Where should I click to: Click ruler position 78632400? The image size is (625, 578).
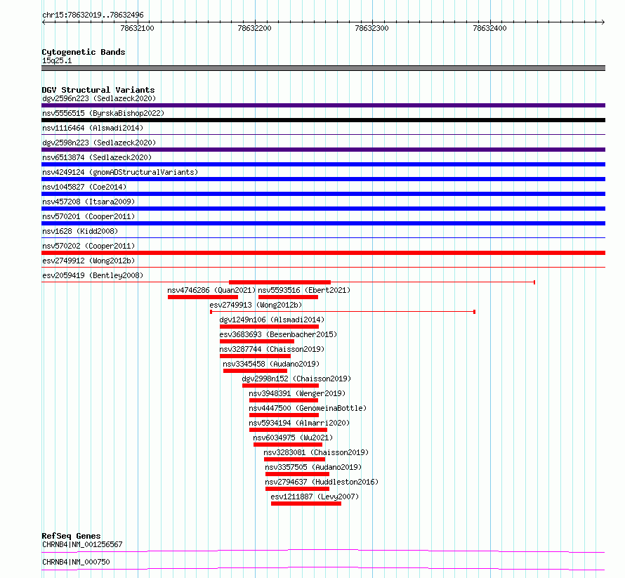click(x=489, y=28)
